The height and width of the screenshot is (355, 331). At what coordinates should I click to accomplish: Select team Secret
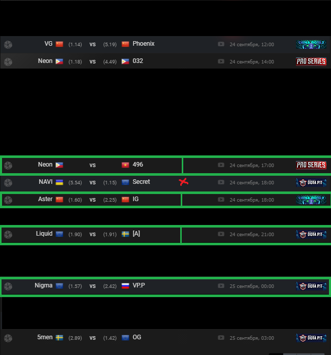tap(141, 182)
